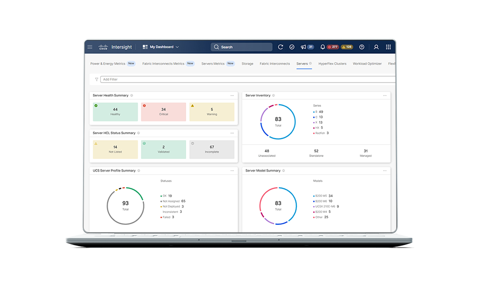
Task: Click the filter funnel icon
Action: (97, 79)
